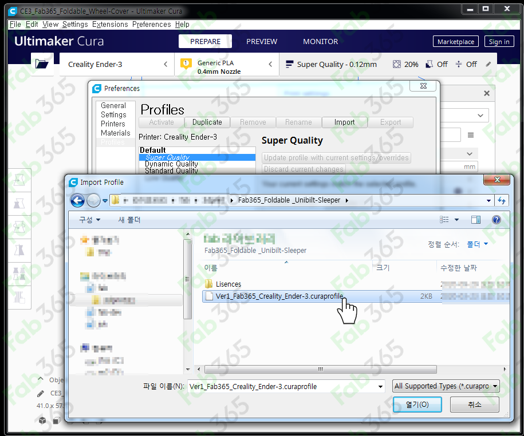524x436 pixels.
Task: Click the support Off icon
Action: coord(430,64)
